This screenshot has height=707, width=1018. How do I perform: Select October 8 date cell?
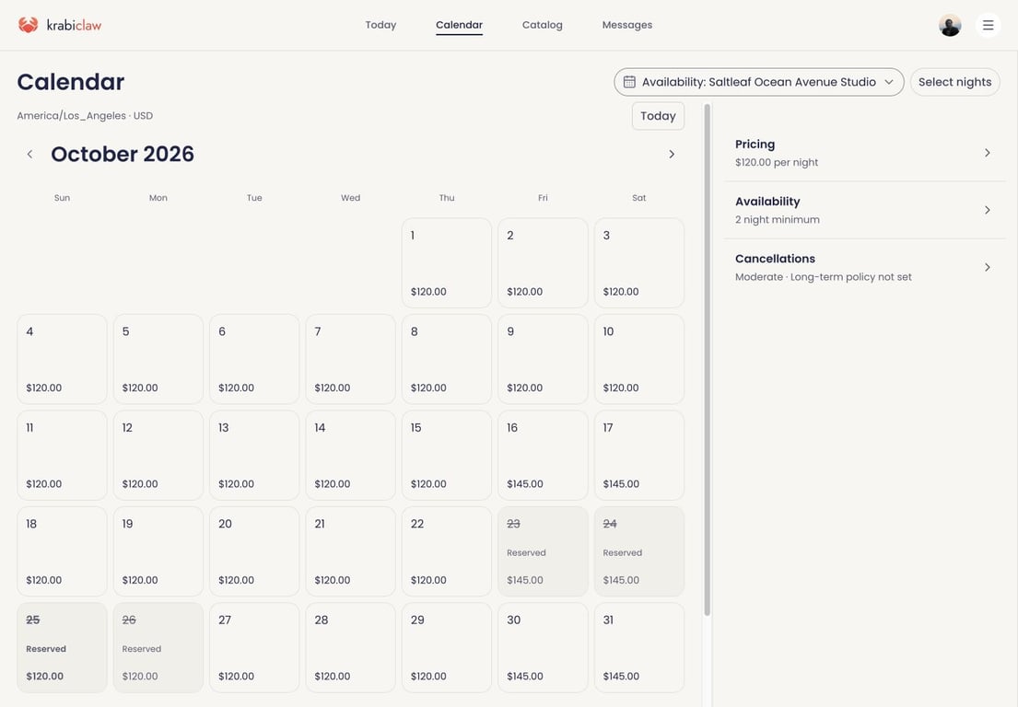[x=447, y=359]
